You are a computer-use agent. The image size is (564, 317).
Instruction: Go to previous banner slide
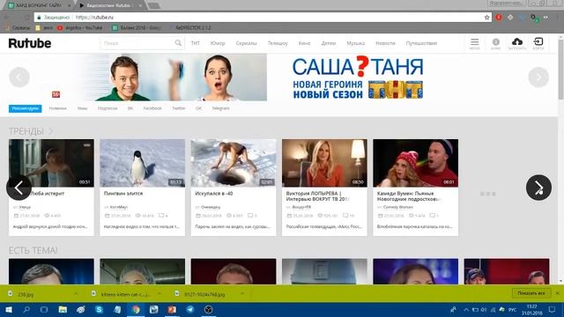click(x=19, y=77)
